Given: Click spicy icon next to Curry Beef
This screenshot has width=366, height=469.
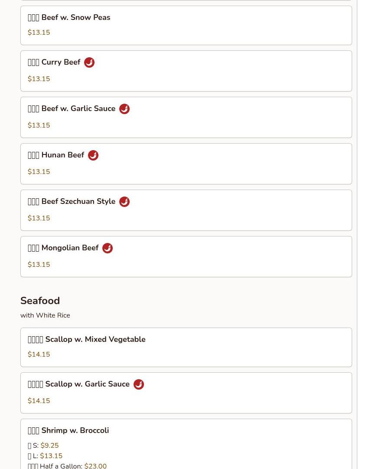Looking at the screenshot, I should (89, 62).
